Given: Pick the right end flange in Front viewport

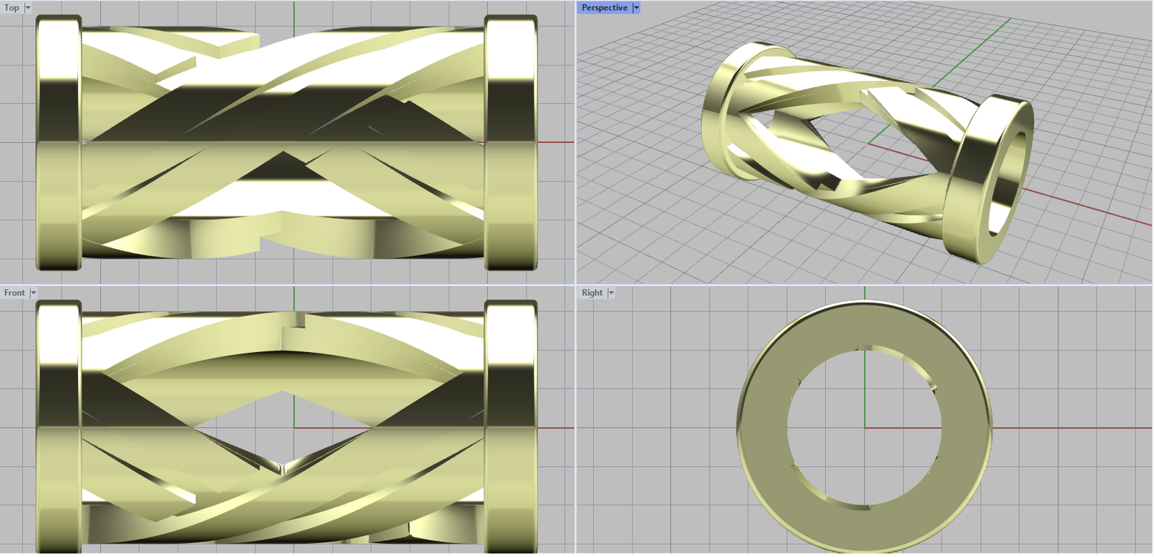Looking at the screenshot, I should pyautogui.click(x=511, y=428).
